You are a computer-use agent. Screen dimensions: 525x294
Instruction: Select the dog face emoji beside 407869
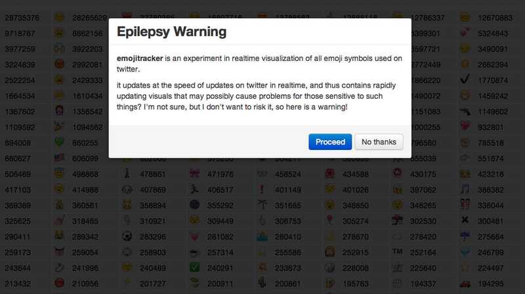[x=127, y=189]
